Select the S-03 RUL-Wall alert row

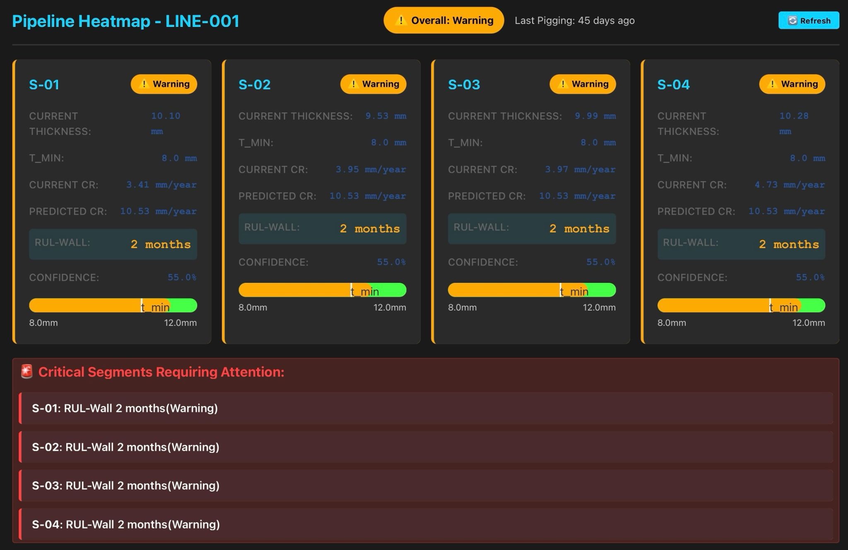click(426, 485)
